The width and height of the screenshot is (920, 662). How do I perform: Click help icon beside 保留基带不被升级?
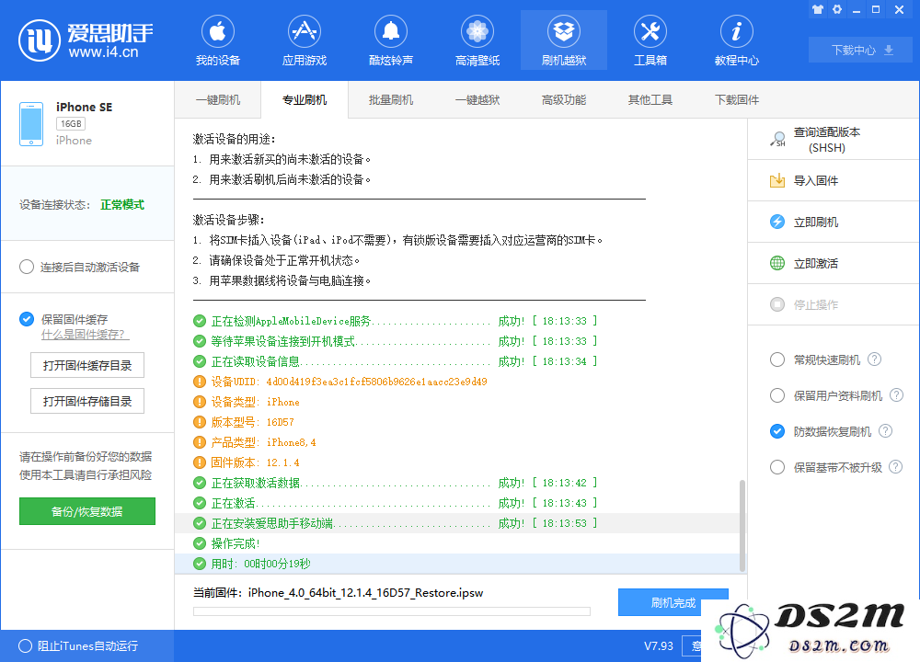coord(895,467)
